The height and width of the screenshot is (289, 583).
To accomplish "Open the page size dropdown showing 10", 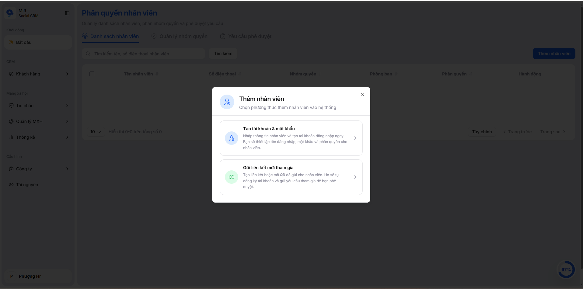I will point(96,132).
